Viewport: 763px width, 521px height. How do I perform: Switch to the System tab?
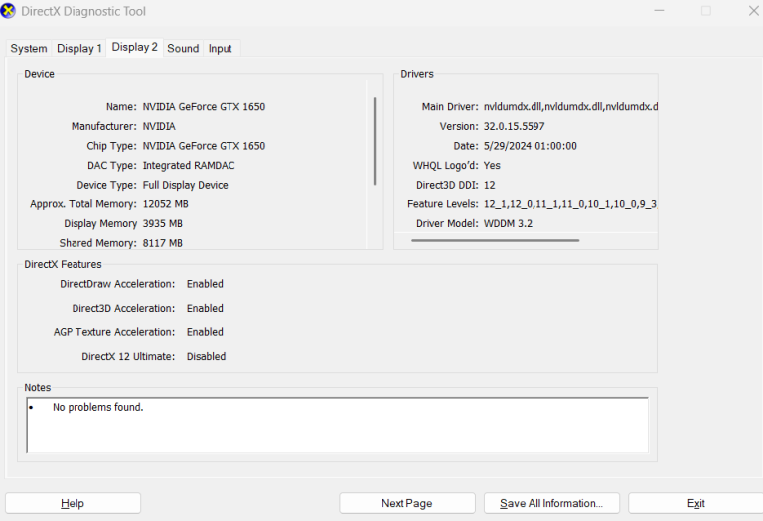click(x=29, y=48)
